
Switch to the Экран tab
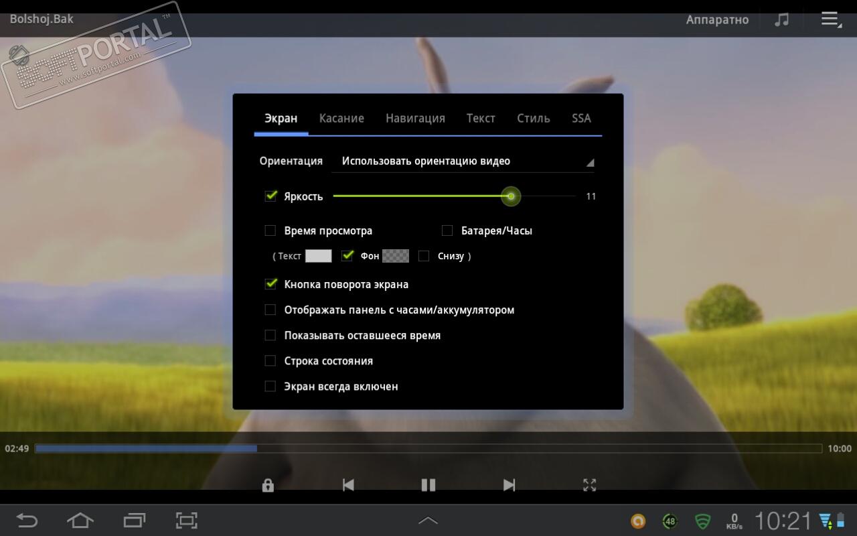tap(281, 119)
